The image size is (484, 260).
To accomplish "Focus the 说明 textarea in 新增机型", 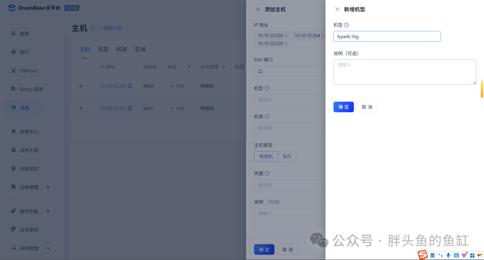I will [405, 72].
